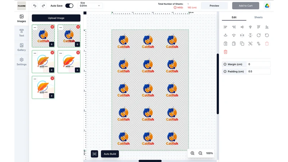Remove the right Catfish thumbnail
This screenshot has height=162, width=288.
click(x=78, y=27)
